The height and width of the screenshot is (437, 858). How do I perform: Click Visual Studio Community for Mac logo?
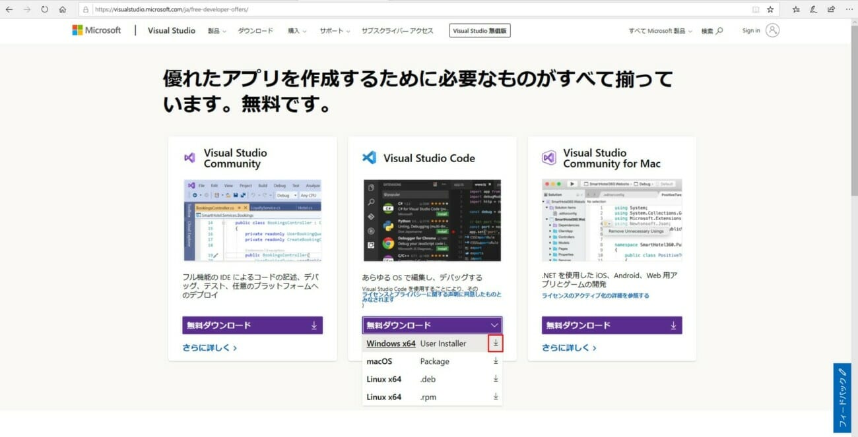[x=549, y=158]
